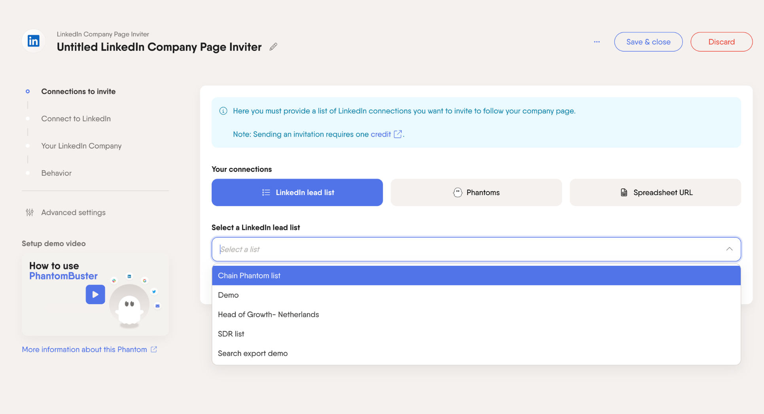Select Search export demo option

[476, 353]
